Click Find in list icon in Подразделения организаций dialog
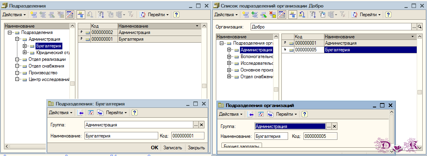Screen dimensions: 427x156 [x=250, y=114]
